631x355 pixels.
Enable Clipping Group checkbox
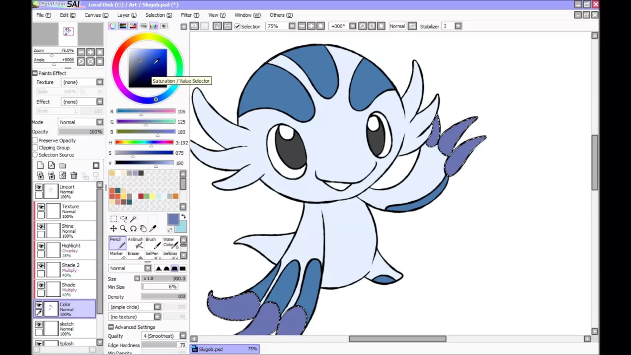point(35,147)
